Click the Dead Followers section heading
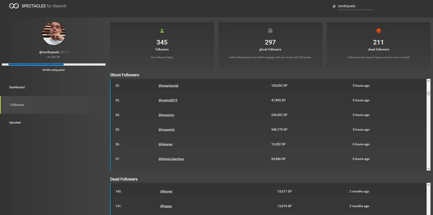This screenshot has width=433, height=215. 124,179
